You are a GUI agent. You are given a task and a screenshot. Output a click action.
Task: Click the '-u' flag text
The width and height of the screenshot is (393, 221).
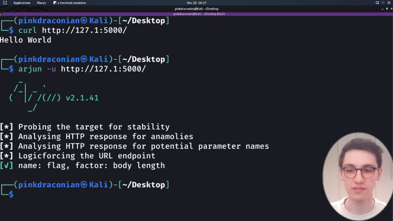(51, 69)
